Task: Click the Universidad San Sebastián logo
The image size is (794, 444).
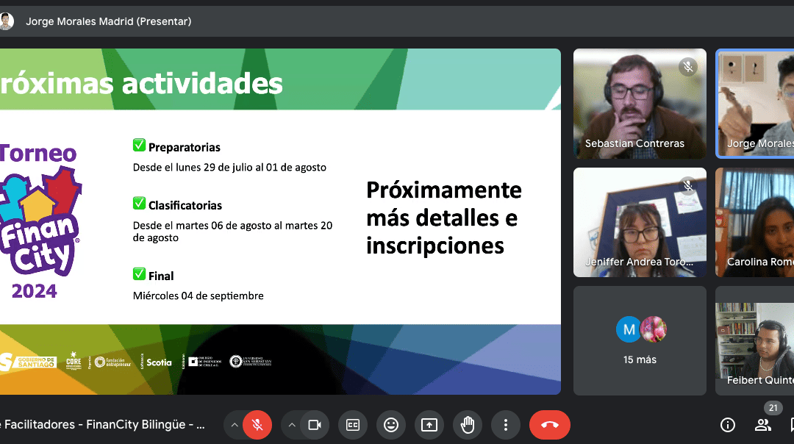Action: point(250,362)
